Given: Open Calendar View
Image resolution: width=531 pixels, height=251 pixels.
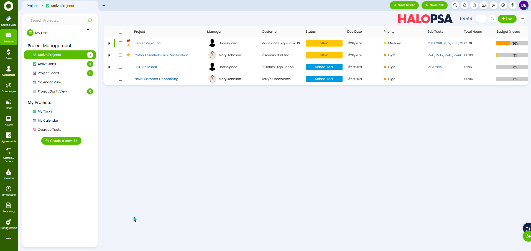Looking at the screenshot, I should pos(60,82).
